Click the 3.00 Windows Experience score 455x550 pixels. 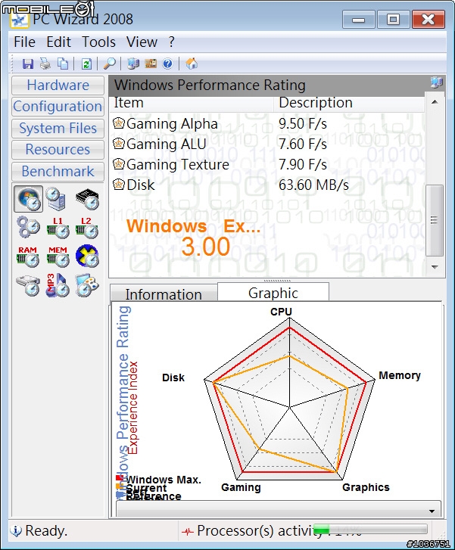206,246
